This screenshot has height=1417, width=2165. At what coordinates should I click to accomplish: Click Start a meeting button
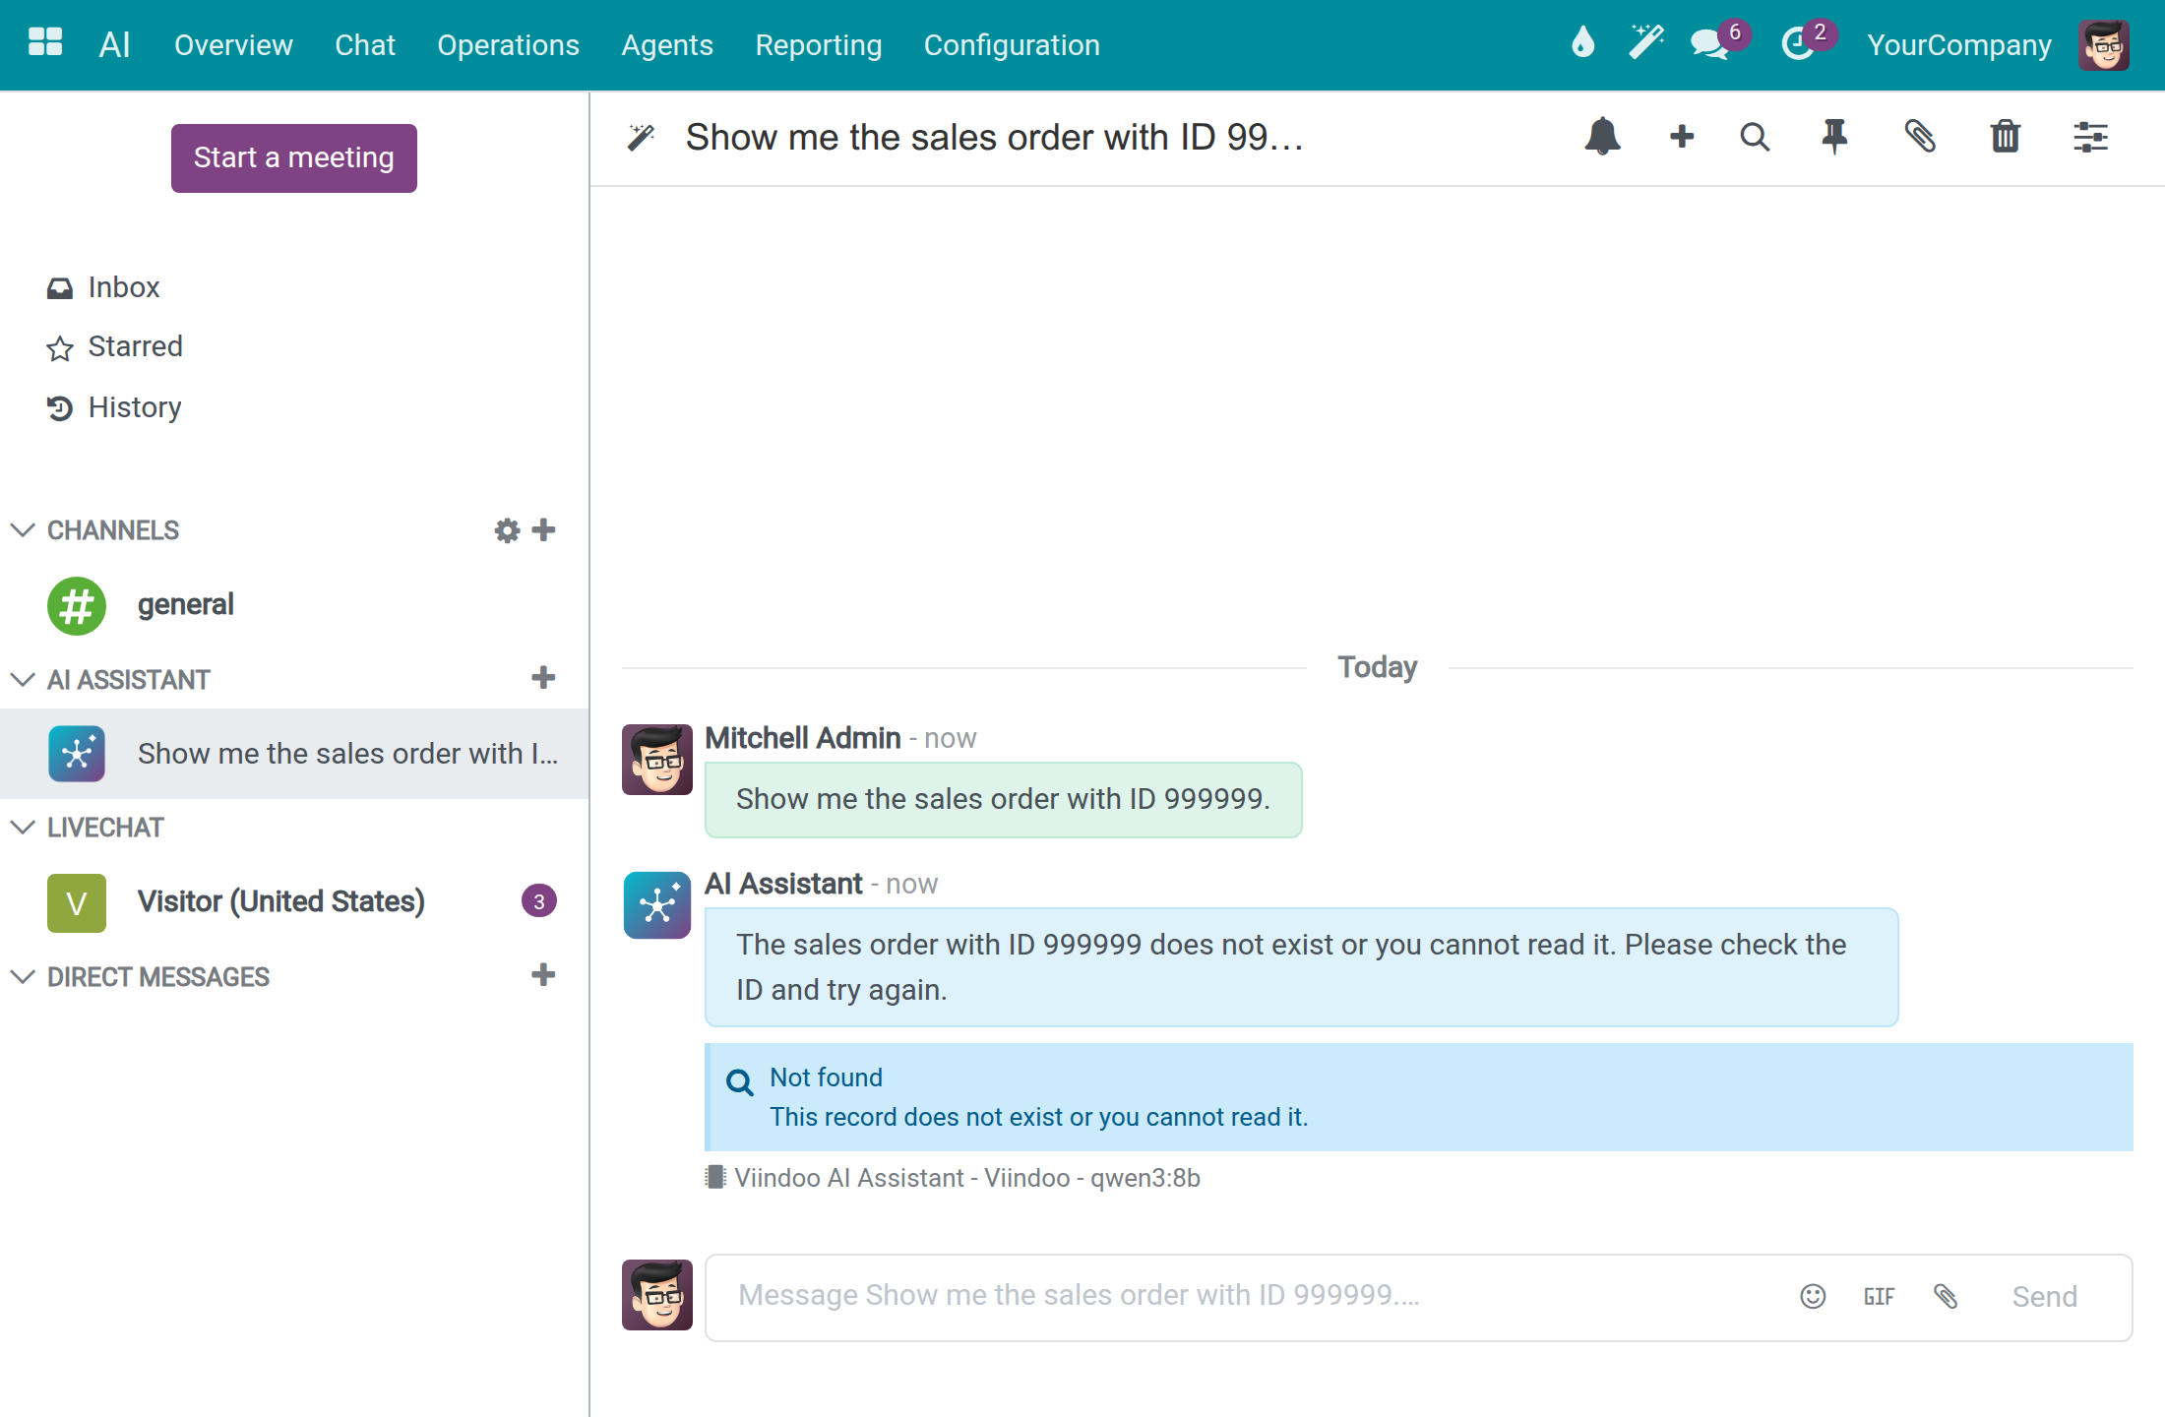294,158
